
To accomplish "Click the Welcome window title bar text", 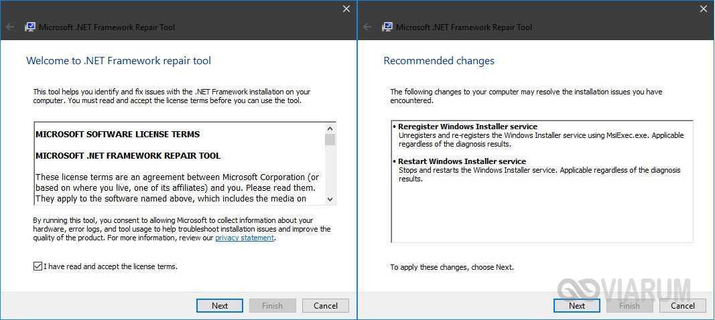I will 107,27.
